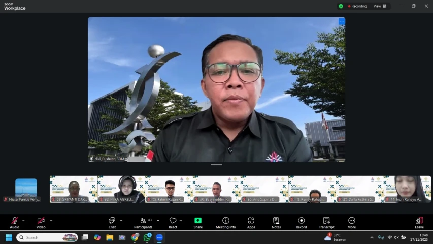Screen dimensions: 433x244
Task: Select the 25_Fahmi Razan participant thumbnail
Action: coord(169,189)
